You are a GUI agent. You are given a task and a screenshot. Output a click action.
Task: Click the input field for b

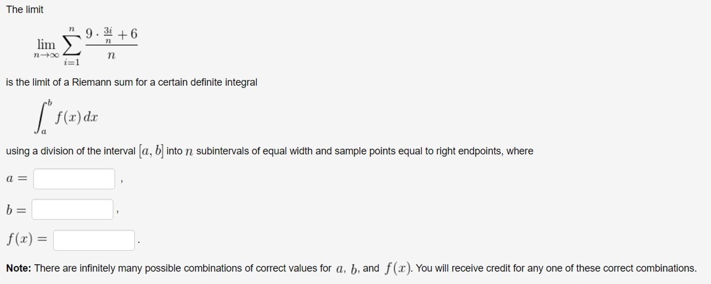(73, 209)
